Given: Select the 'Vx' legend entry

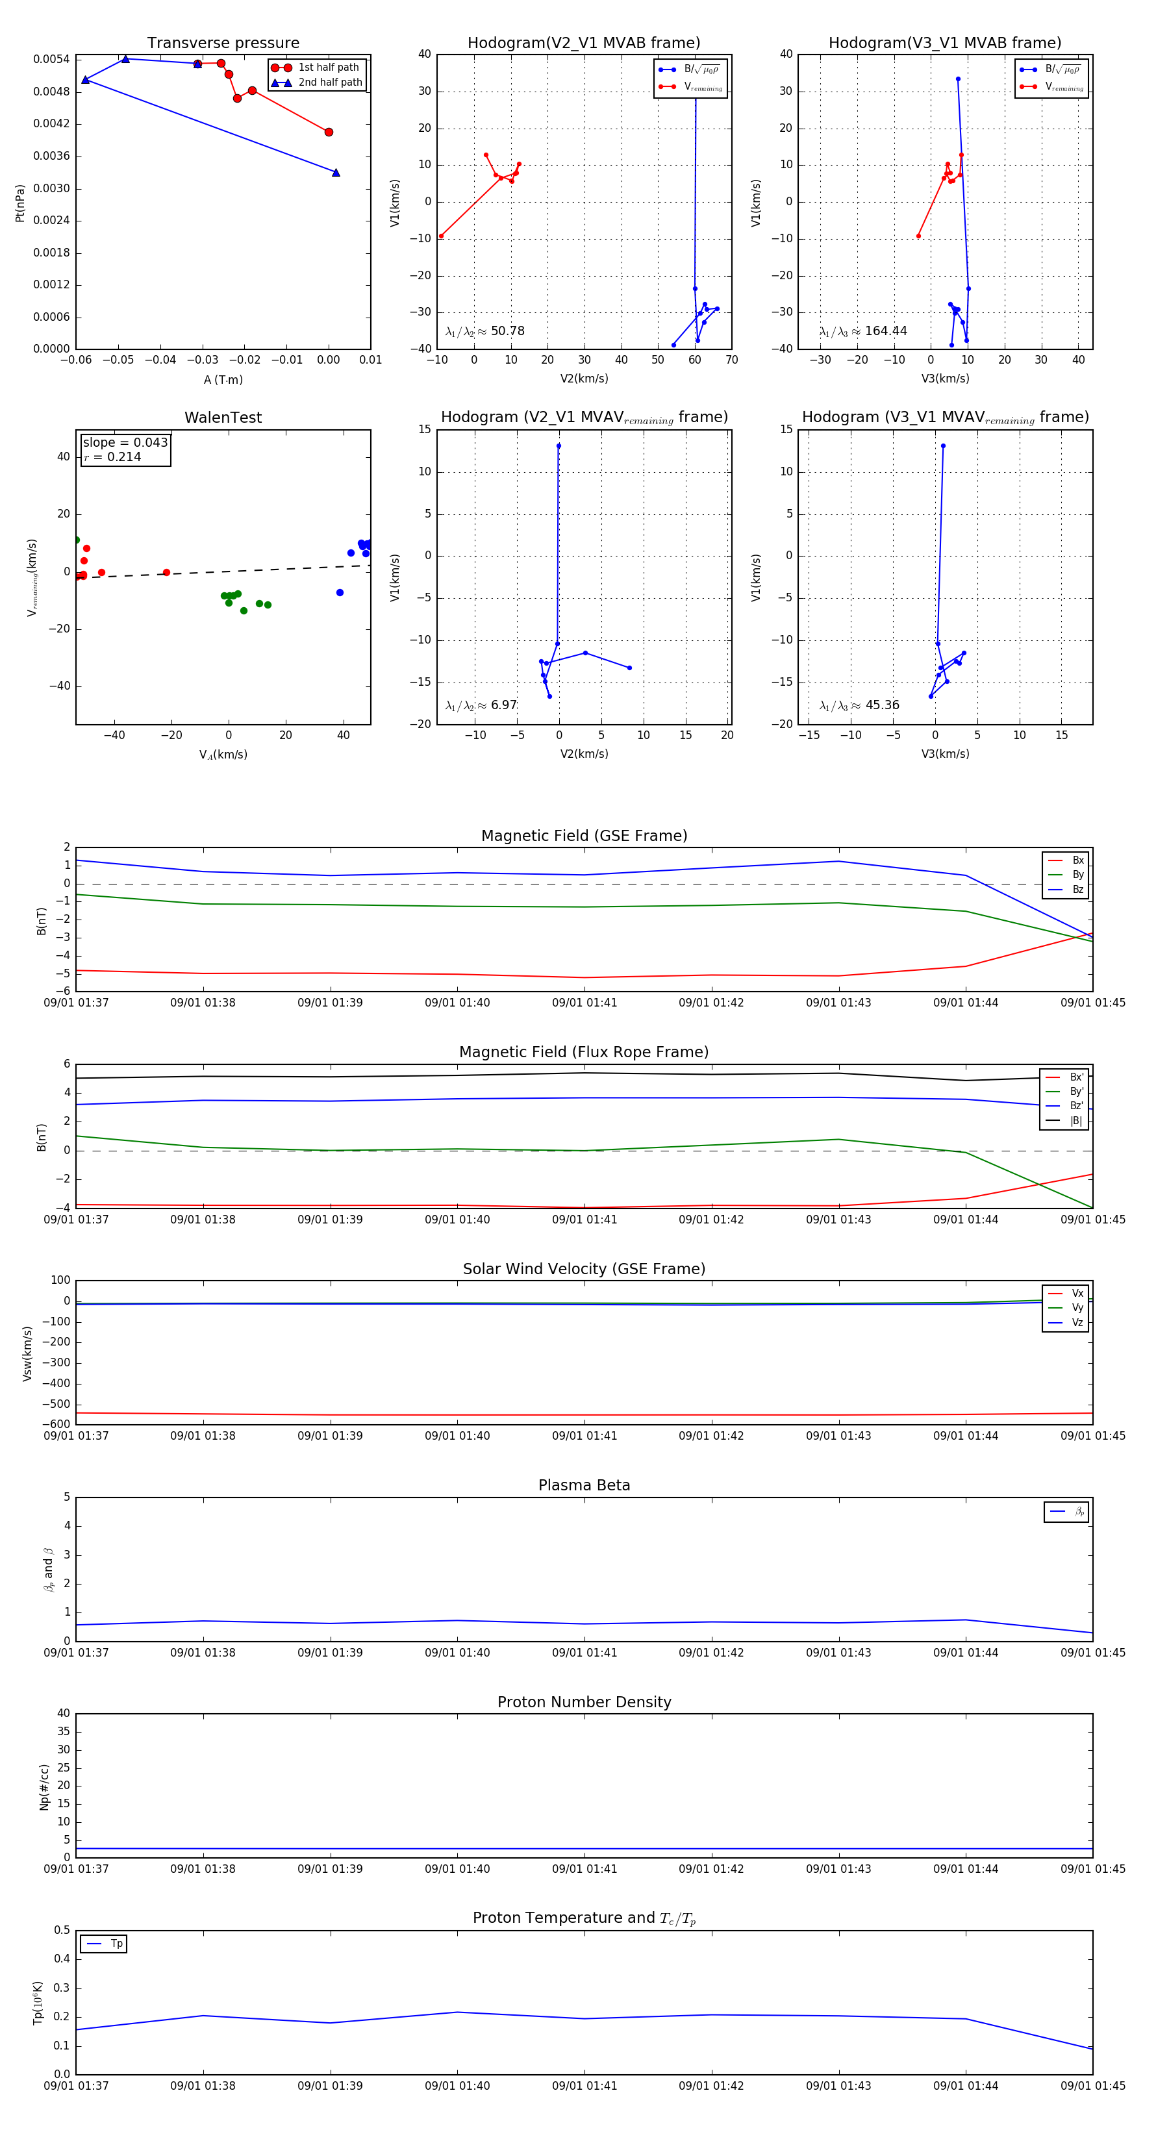Looking at the screenshot, I should pos(1066,1293).
